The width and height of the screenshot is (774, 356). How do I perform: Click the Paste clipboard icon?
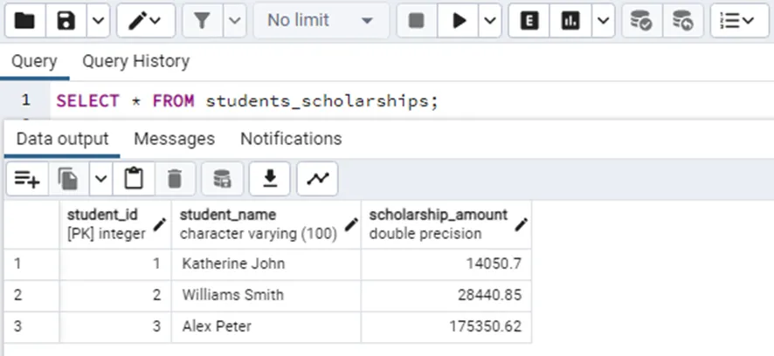[x=134, y=179]
